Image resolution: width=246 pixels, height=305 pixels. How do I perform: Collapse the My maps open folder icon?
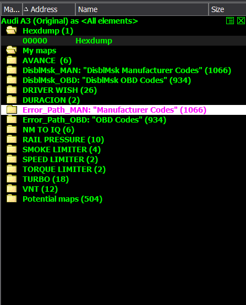tap(12, 50)
